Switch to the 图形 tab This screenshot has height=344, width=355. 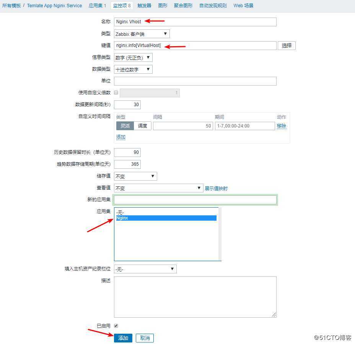point(164,5)
